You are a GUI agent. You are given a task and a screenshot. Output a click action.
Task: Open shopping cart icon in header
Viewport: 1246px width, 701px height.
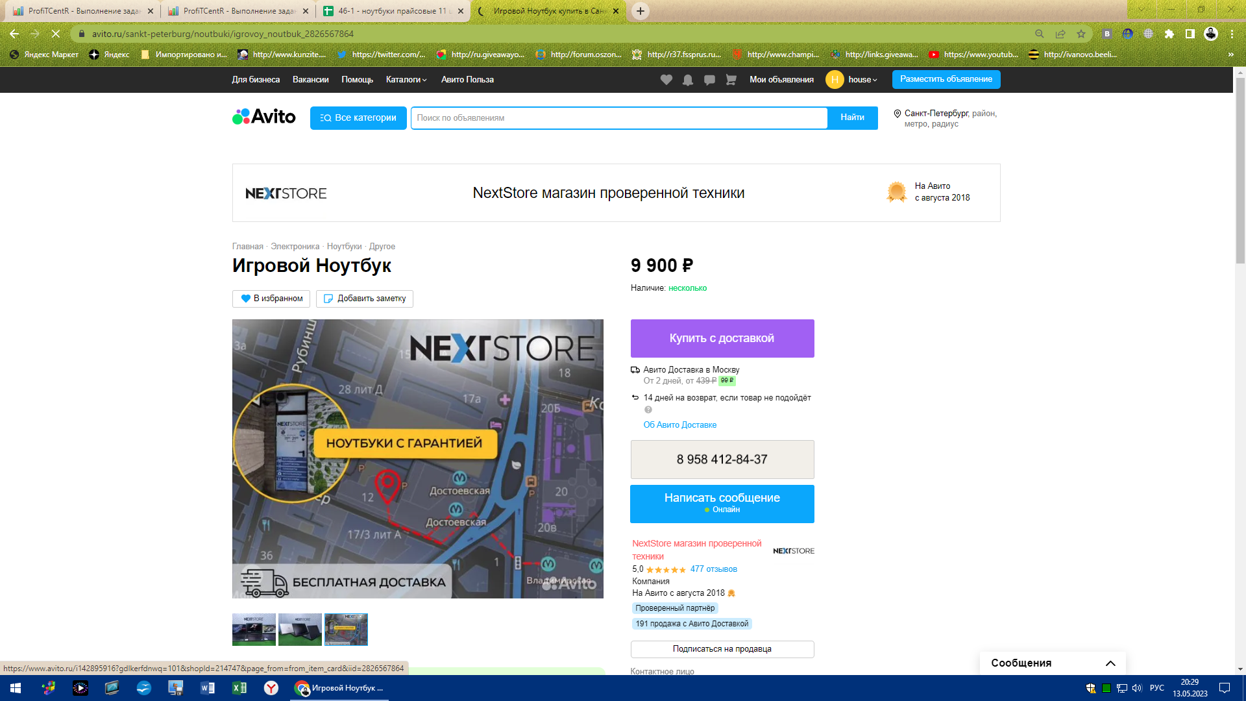tap(731, 80)
